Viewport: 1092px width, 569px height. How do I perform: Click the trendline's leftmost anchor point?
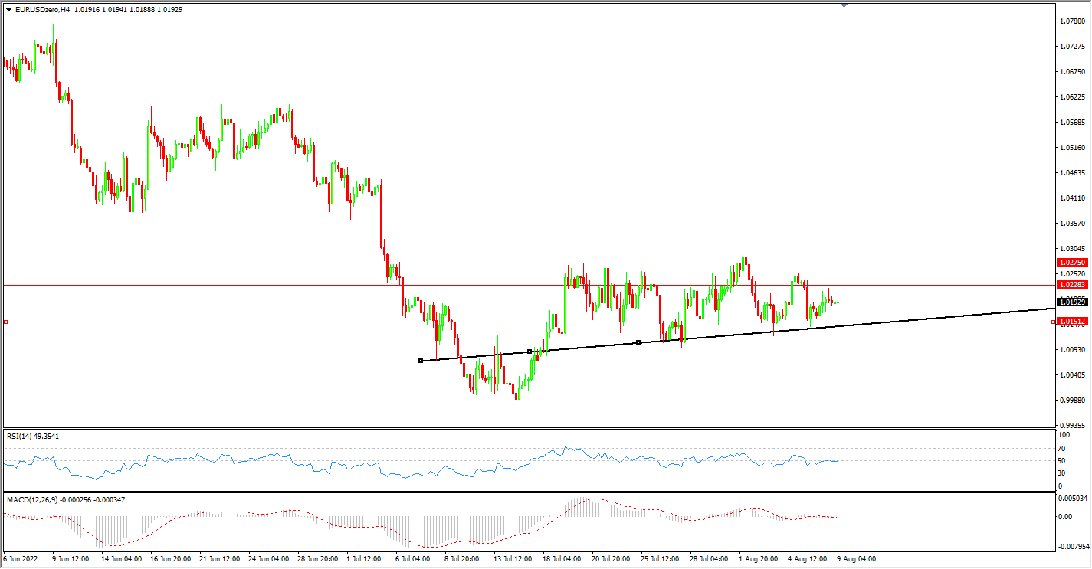coord(421,361)
